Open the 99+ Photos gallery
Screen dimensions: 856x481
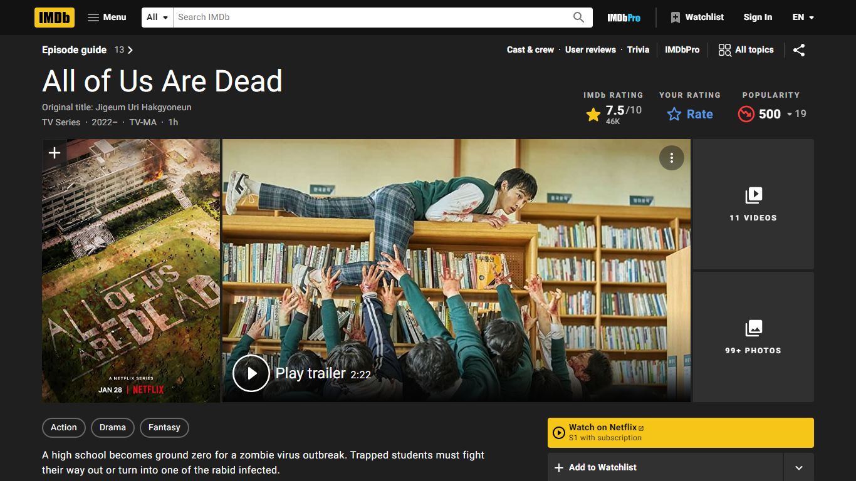(753, 337)
